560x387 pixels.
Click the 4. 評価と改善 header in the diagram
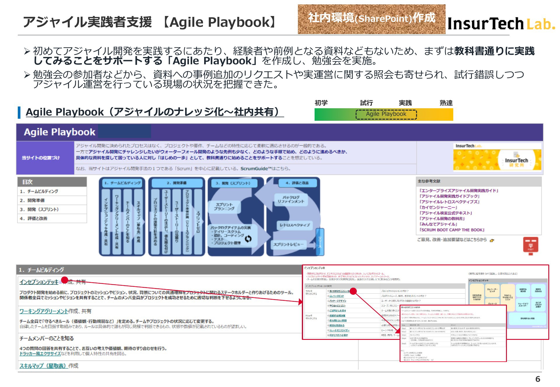tap(297, 183)
